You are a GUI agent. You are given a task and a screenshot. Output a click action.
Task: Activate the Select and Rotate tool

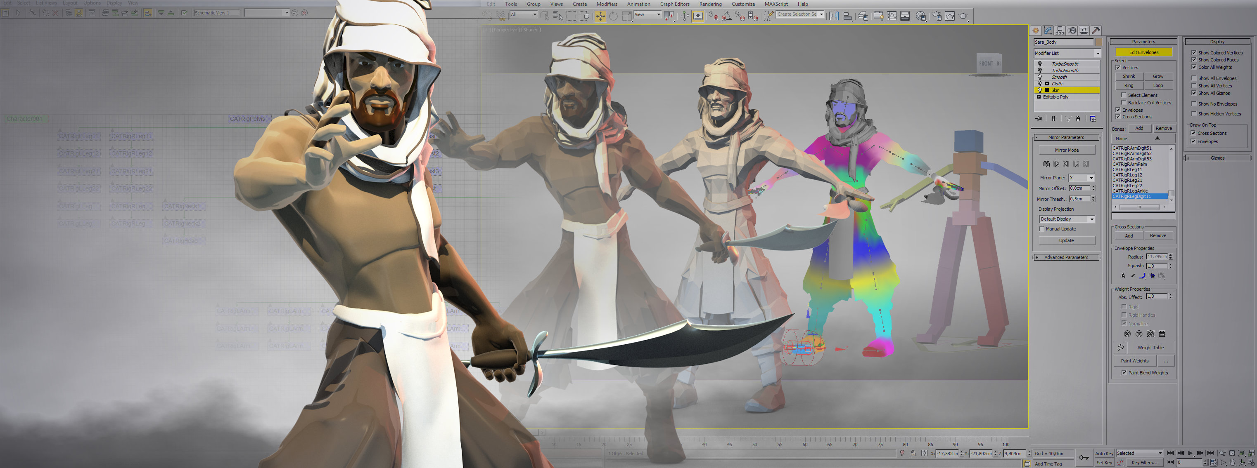pyautogui.click(x=613, y=16)
